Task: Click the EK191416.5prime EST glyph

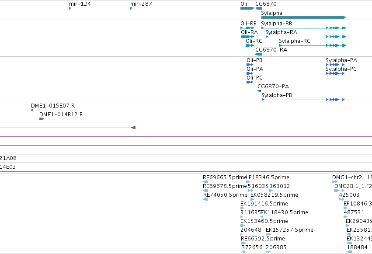Action: point(242,208)
